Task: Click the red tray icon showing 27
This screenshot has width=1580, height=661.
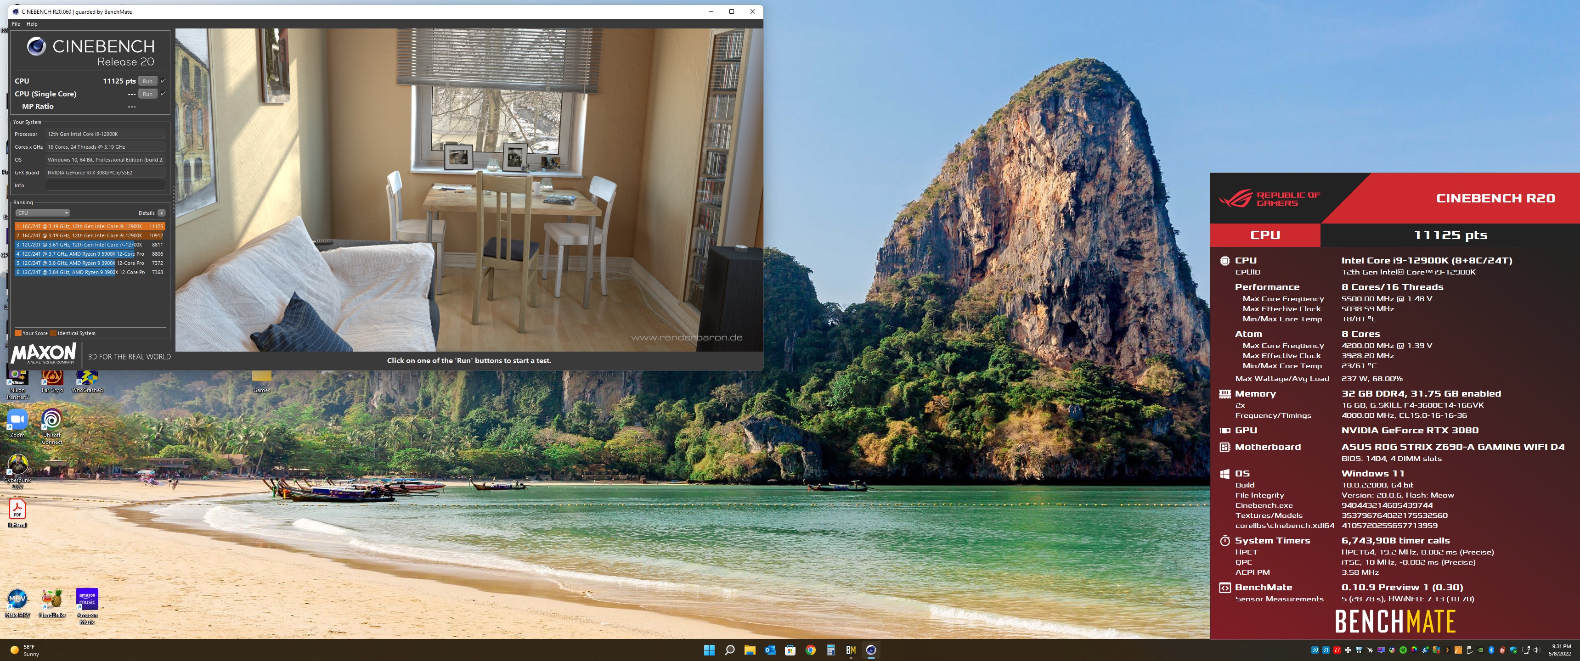Action: [1337, 650]
